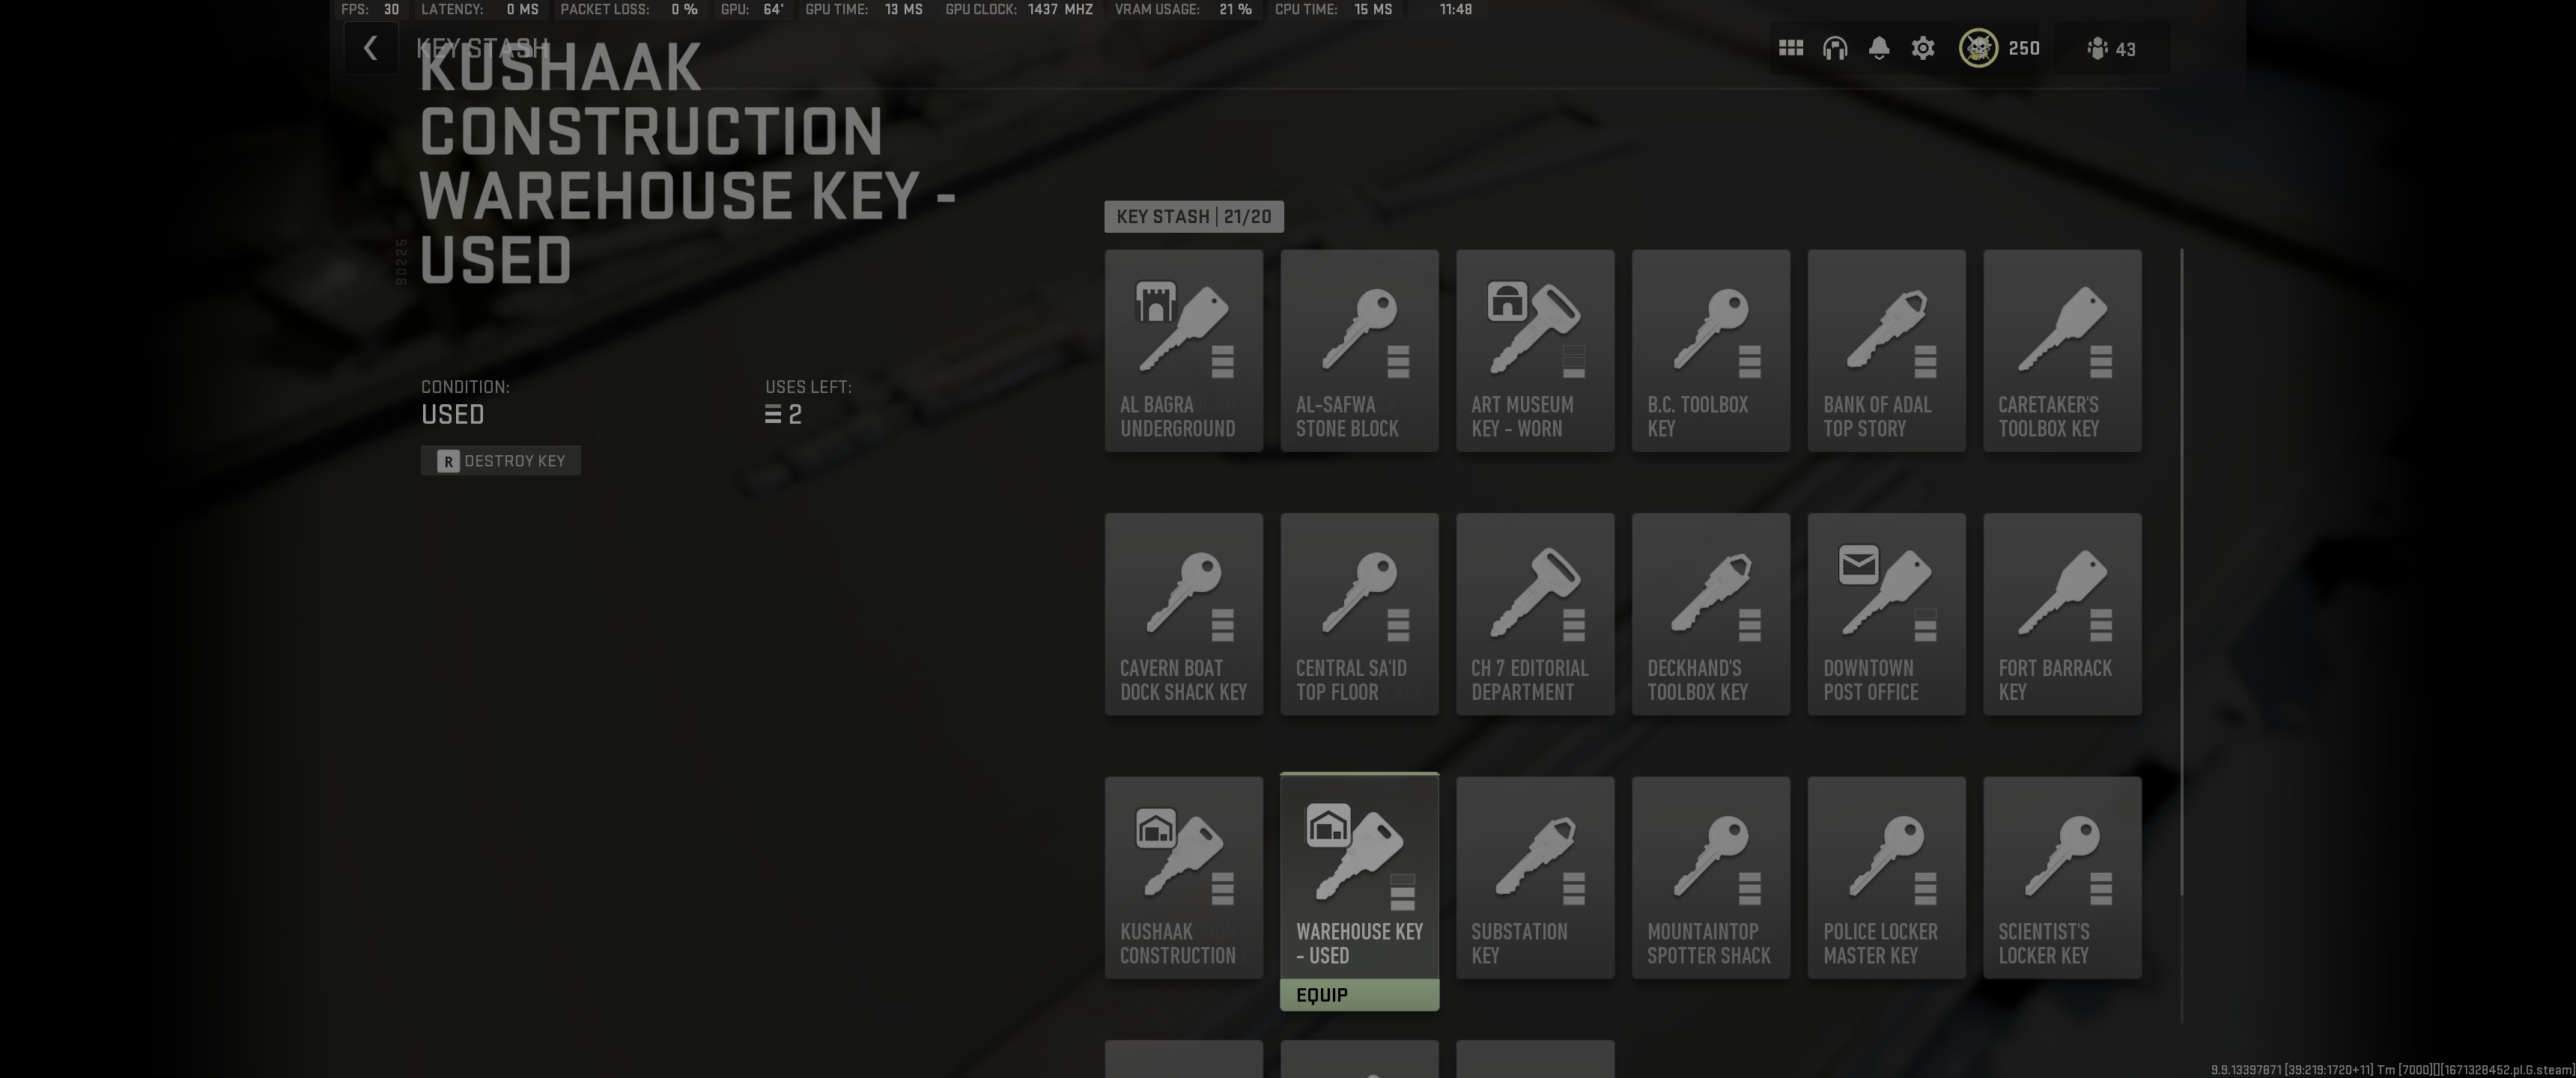Select the Scientist's Locker Key

point(2063,878)
